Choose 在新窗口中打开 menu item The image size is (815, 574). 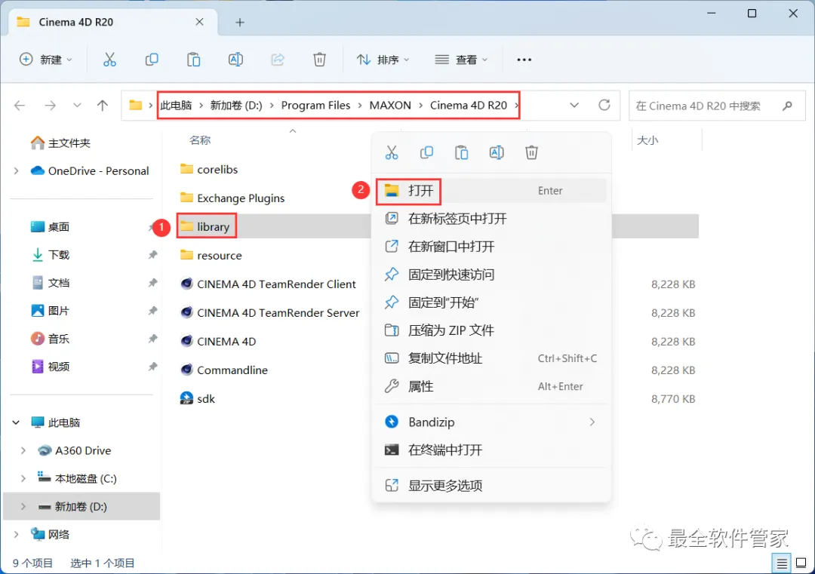pos(491,247)
